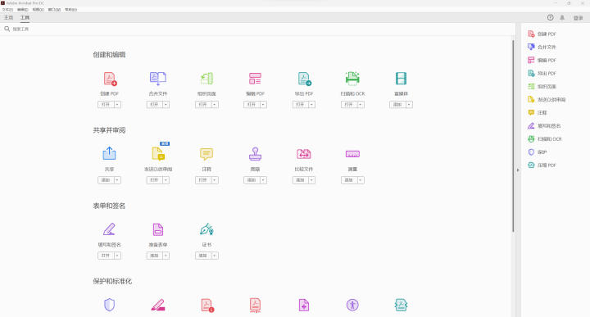Open 扫描和 OCR from the right sidebar
This screenshot has height=317, width=590.
click(544, 138)
